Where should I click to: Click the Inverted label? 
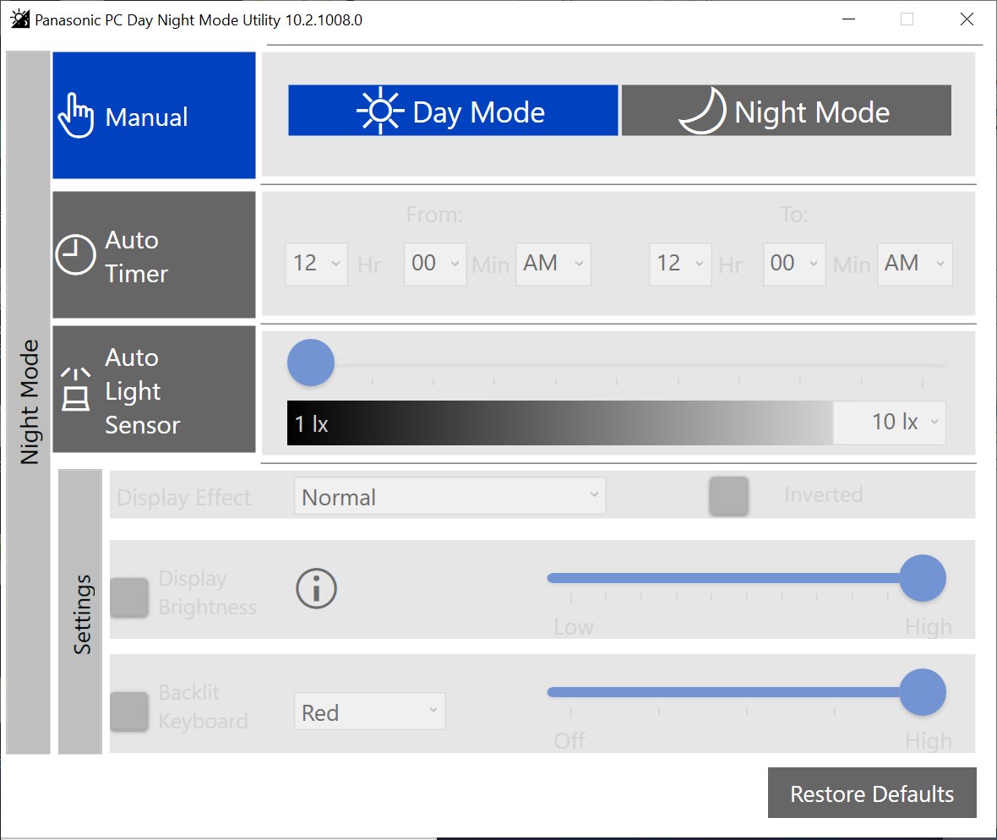coord(824,494)
